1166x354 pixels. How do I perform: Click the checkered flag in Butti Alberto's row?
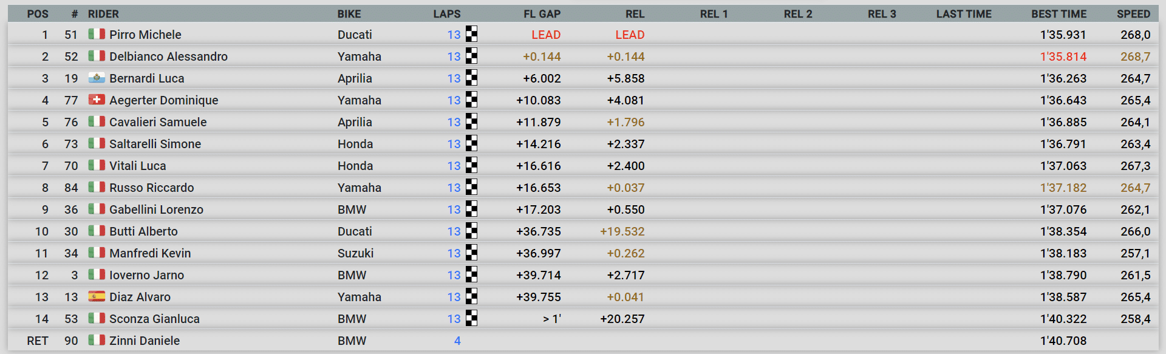tap(471, 231)
